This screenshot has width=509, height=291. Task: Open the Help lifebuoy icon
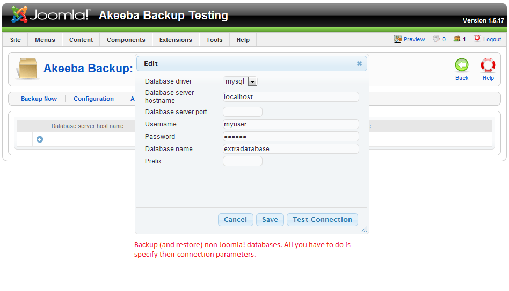pos(488,65)
